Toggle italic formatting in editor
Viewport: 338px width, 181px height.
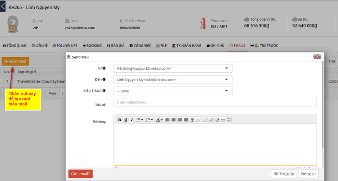click(132, 120)
